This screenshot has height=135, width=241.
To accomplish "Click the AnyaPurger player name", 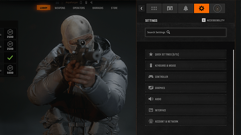I will click(72, 2).
